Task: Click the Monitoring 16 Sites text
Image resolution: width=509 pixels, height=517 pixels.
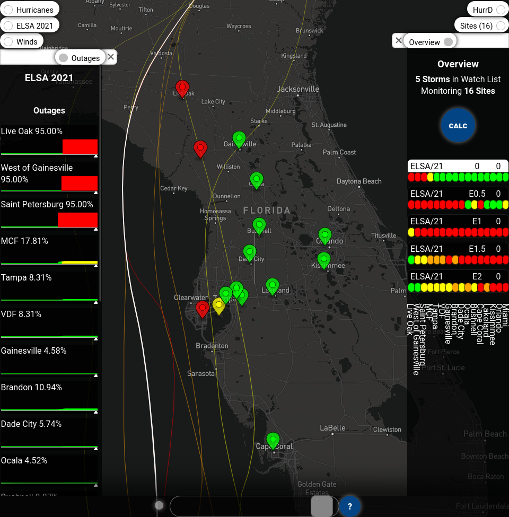Action: click(x=458, y=91)
